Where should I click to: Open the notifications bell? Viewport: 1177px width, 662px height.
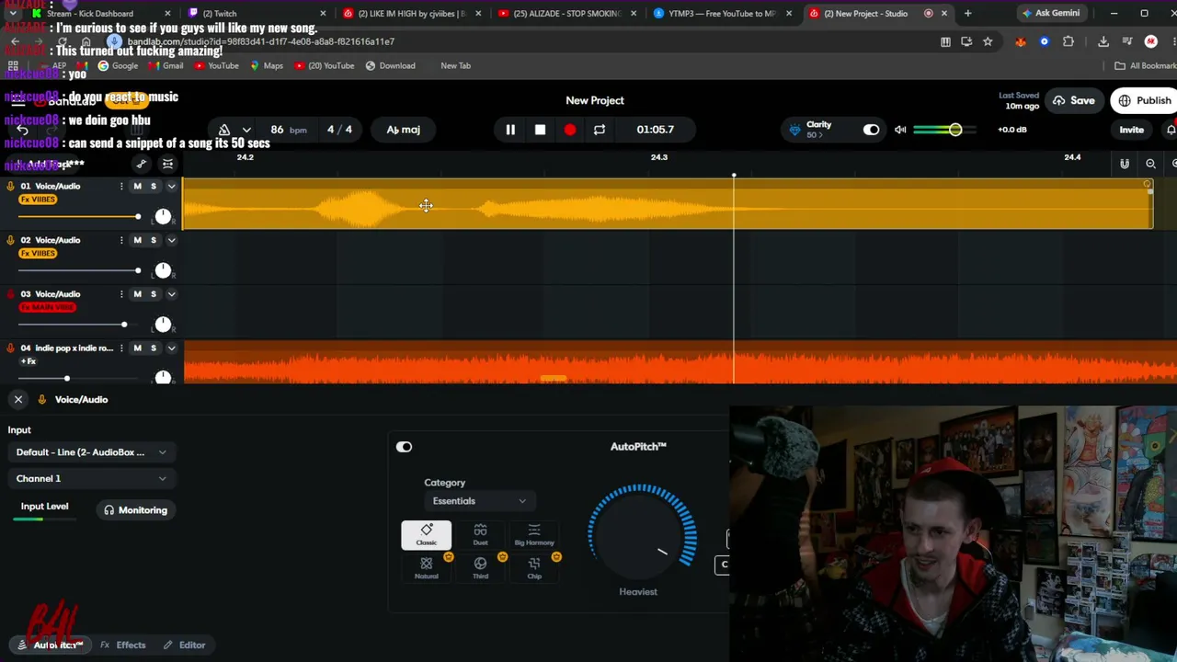point(1171,130)
